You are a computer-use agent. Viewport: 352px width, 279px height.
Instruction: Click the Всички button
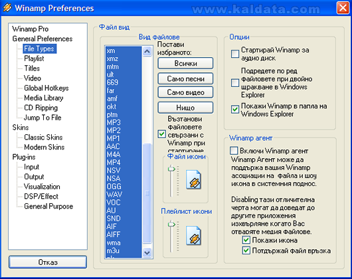[x=185, y=63]
